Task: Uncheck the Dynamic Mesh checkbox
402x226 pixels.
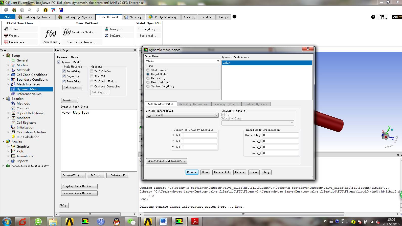Action: (x=59, y=62)
